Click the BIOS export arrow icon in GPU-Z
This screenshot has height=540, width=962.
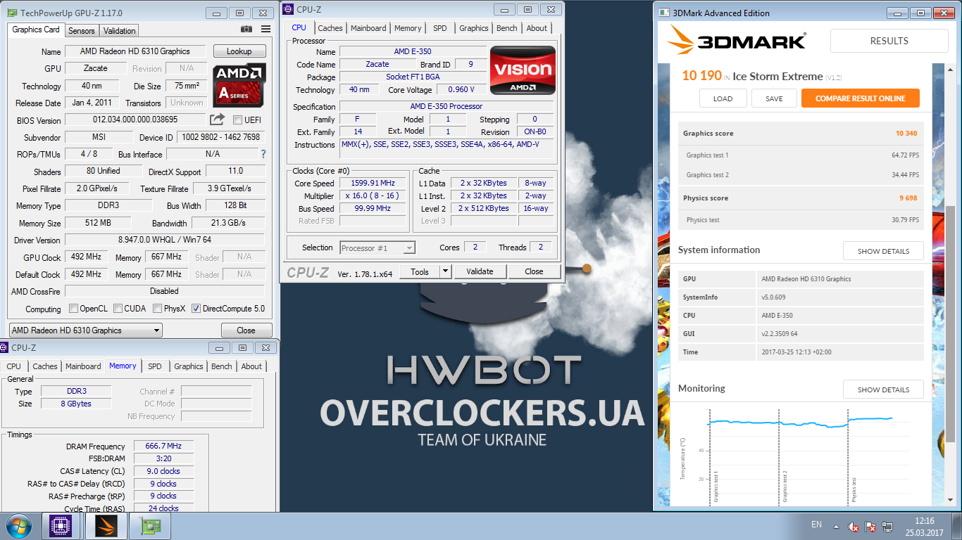218,120
